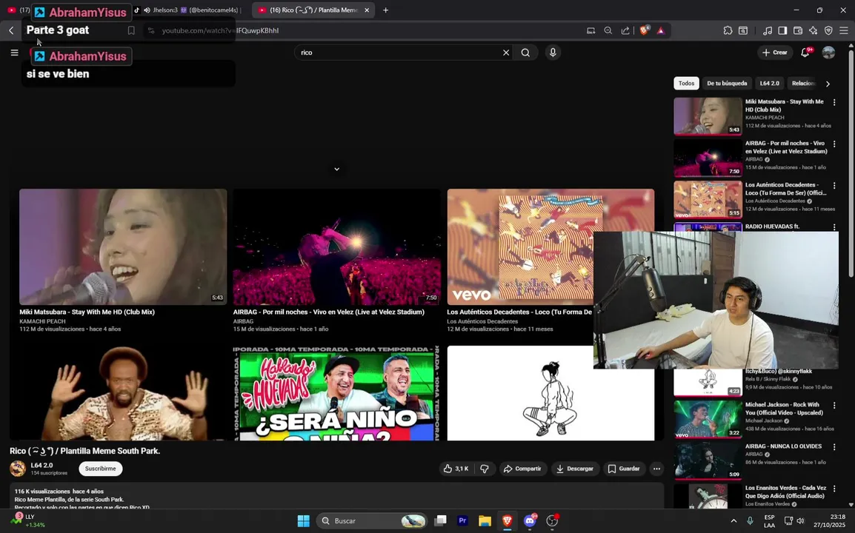Like the video with 3,1 K likes
Screen dimensions: 855x533
[456, 469]
